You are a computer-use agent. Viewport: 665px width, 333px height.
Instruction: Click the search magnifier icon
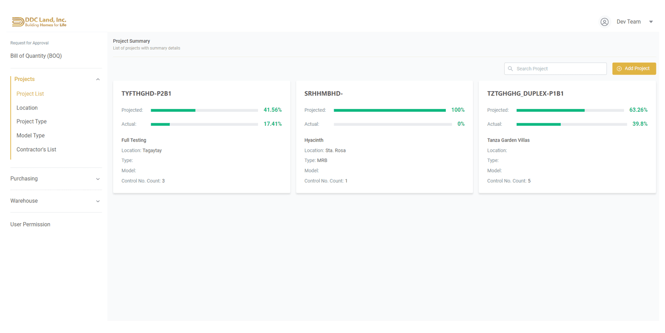coord(510,69)
